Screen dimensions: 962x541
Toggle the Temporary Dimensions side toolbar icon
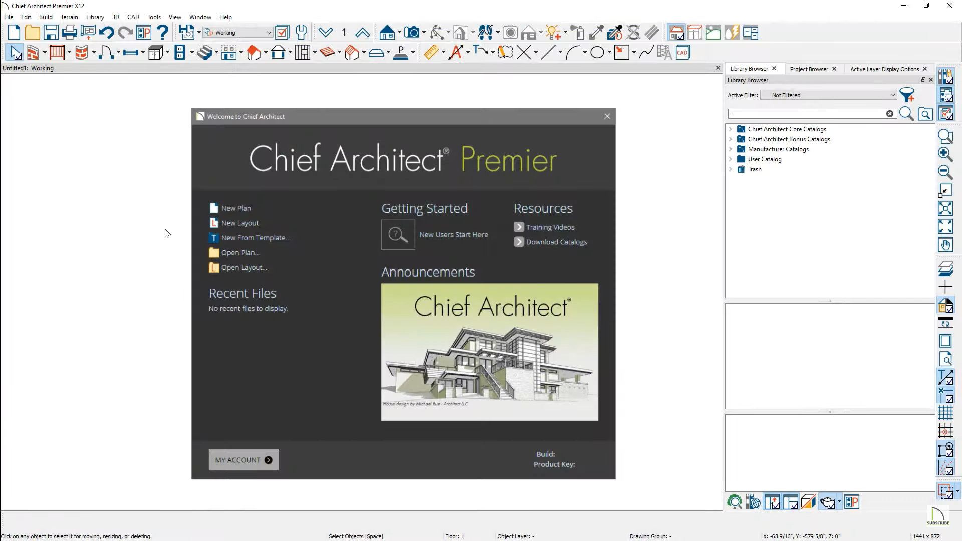(x=945, y=395)
